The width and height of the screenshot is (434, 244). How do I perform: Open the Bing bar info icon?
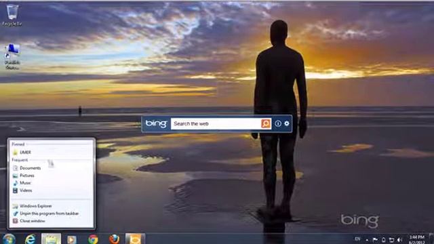278,123
